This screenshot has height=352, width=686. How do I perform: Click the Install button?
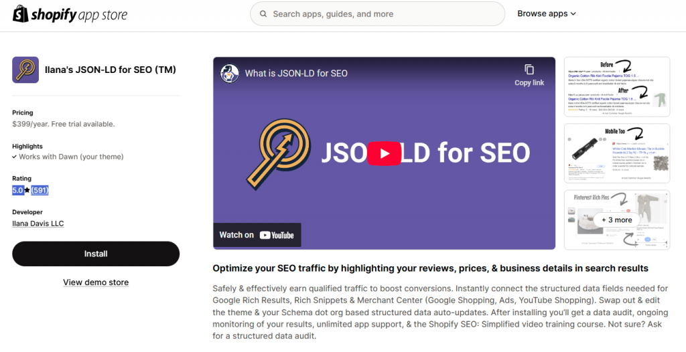(x=96, y=254)
